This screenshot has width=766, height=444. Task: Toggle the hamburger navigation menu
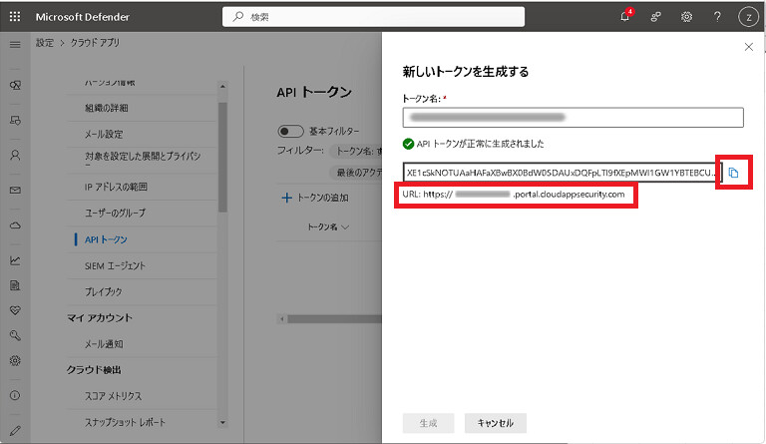point(15,45)
